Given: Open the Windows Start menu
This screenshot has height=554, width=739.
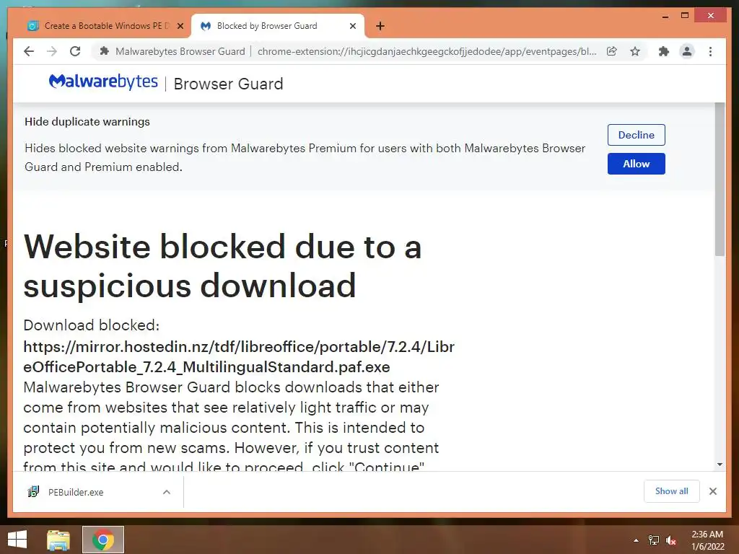Looking at the screenshot, I should point(17,540).
